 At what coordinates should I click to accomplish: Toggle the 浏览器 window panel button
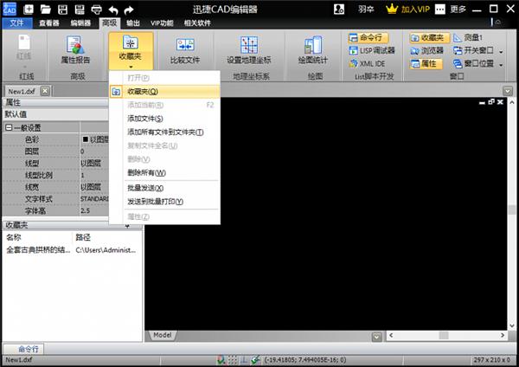427,51
